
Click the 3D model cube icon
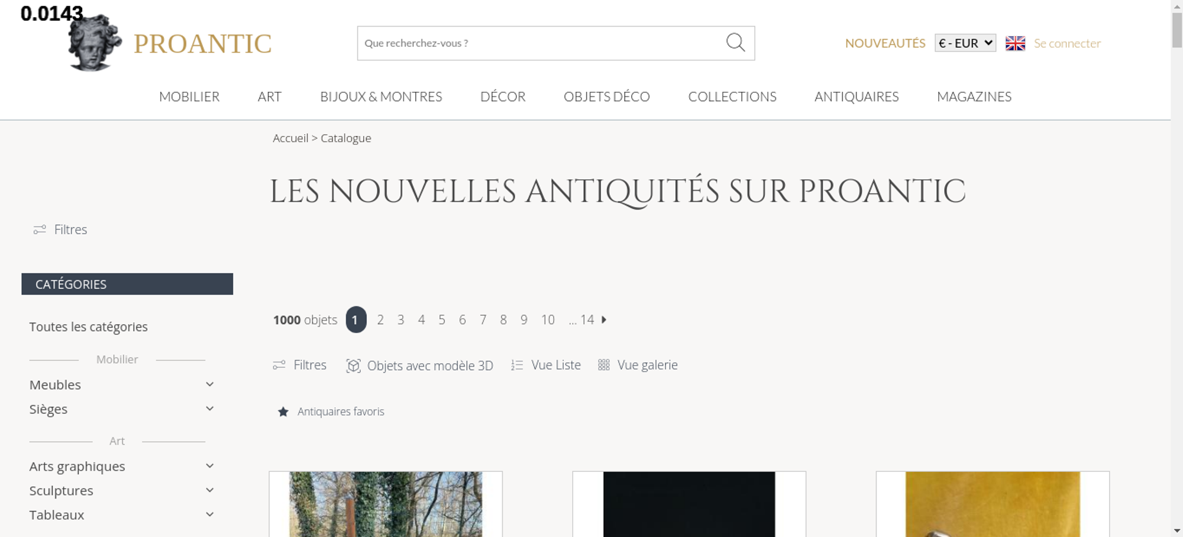pos(353,365)
